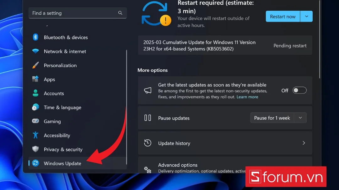Select Time & language
This screenshot has width=339, height=190.
pos(78,107)
